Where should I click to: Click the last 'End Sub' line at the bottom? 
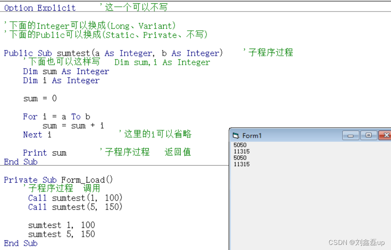21,243
